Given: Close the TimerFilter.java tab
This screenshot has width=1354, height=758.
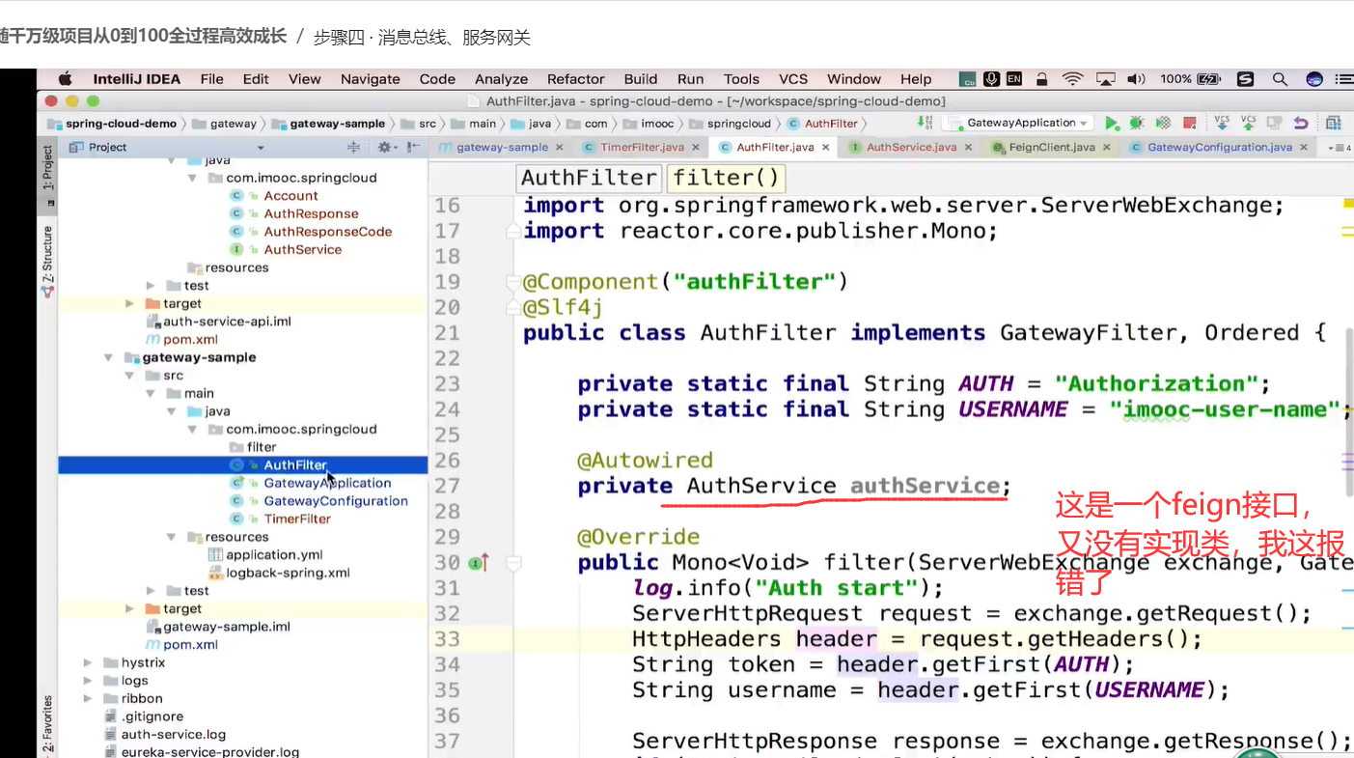Looking at the screenshot, I should click(x=695, y=148).
